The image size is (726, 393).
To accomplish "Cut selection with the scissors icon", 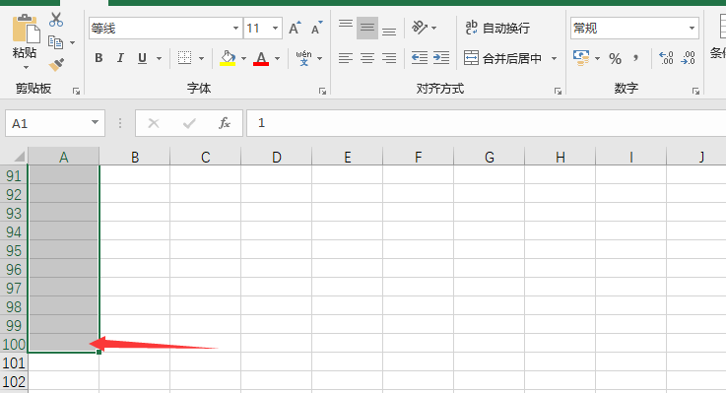I will tap(56, 20).
